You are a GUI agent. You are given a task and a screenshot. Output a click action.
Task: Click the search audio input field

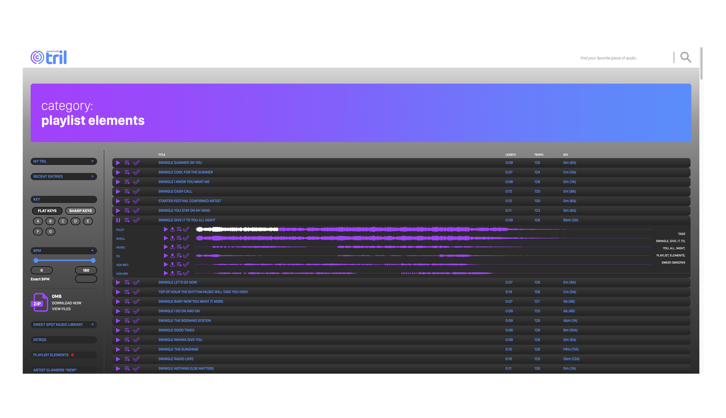pyautogui.click(x=625, y=58)
